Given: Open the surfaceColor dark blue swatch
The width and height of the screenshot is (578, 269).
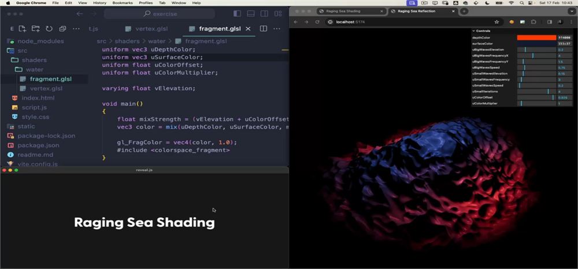Looking at the screenshot, I should (x=536, y=43).
